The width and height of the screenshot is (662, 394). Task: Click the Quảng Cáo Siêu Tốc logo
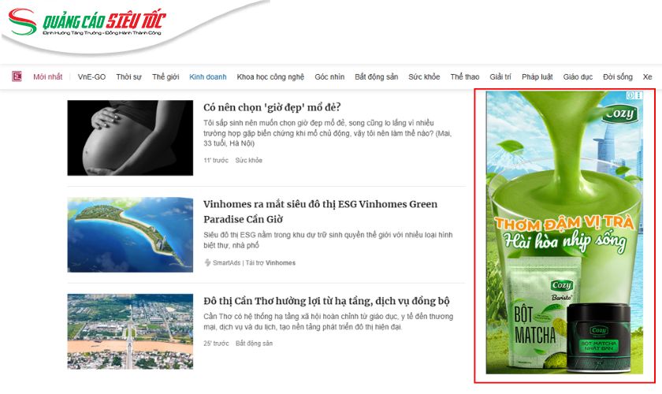87,22
